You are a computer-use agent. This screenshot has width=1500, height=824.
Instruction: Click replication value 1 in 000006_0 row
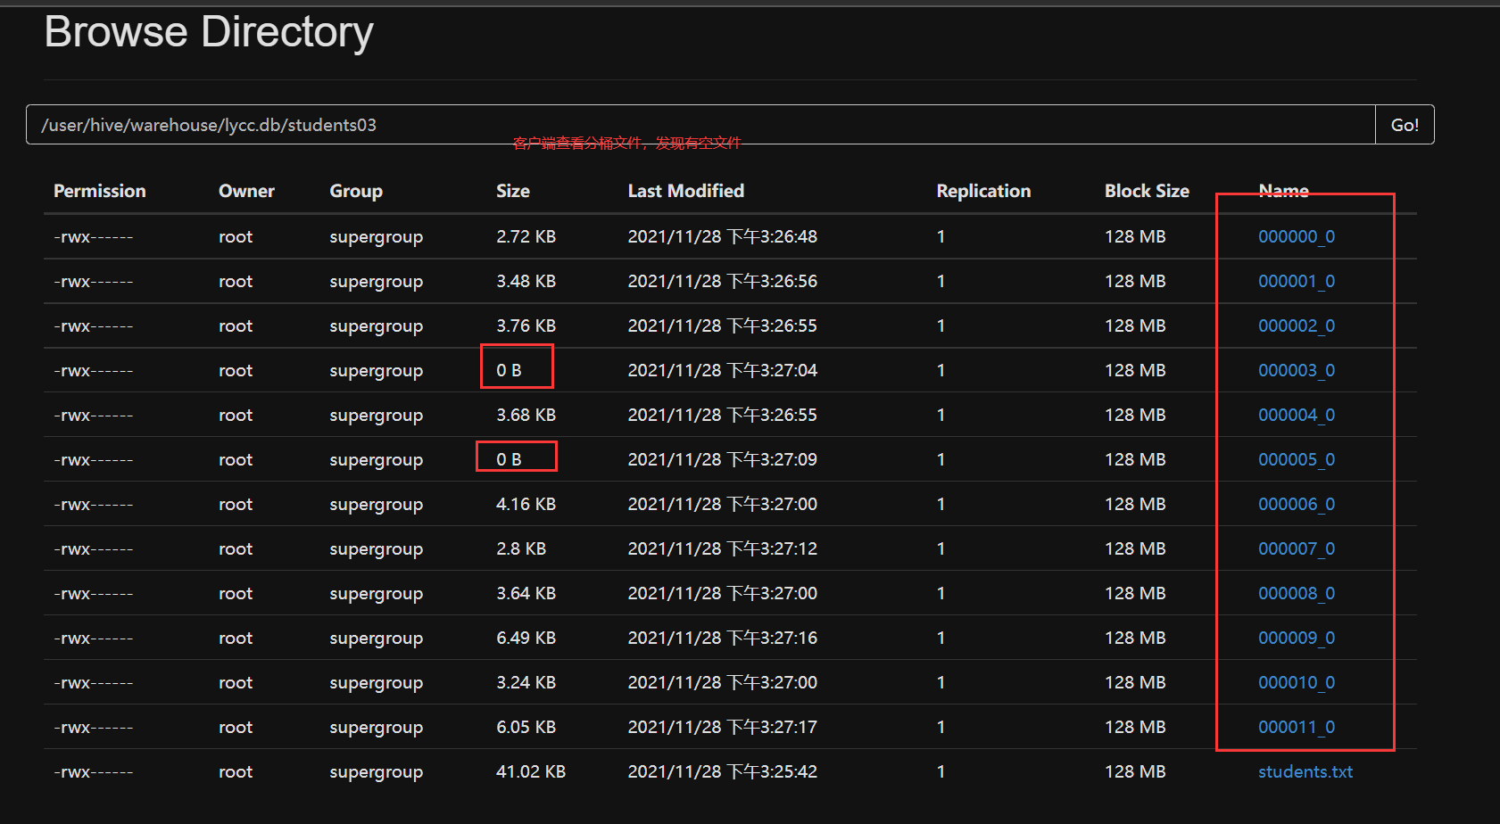(x=941, y=504)
